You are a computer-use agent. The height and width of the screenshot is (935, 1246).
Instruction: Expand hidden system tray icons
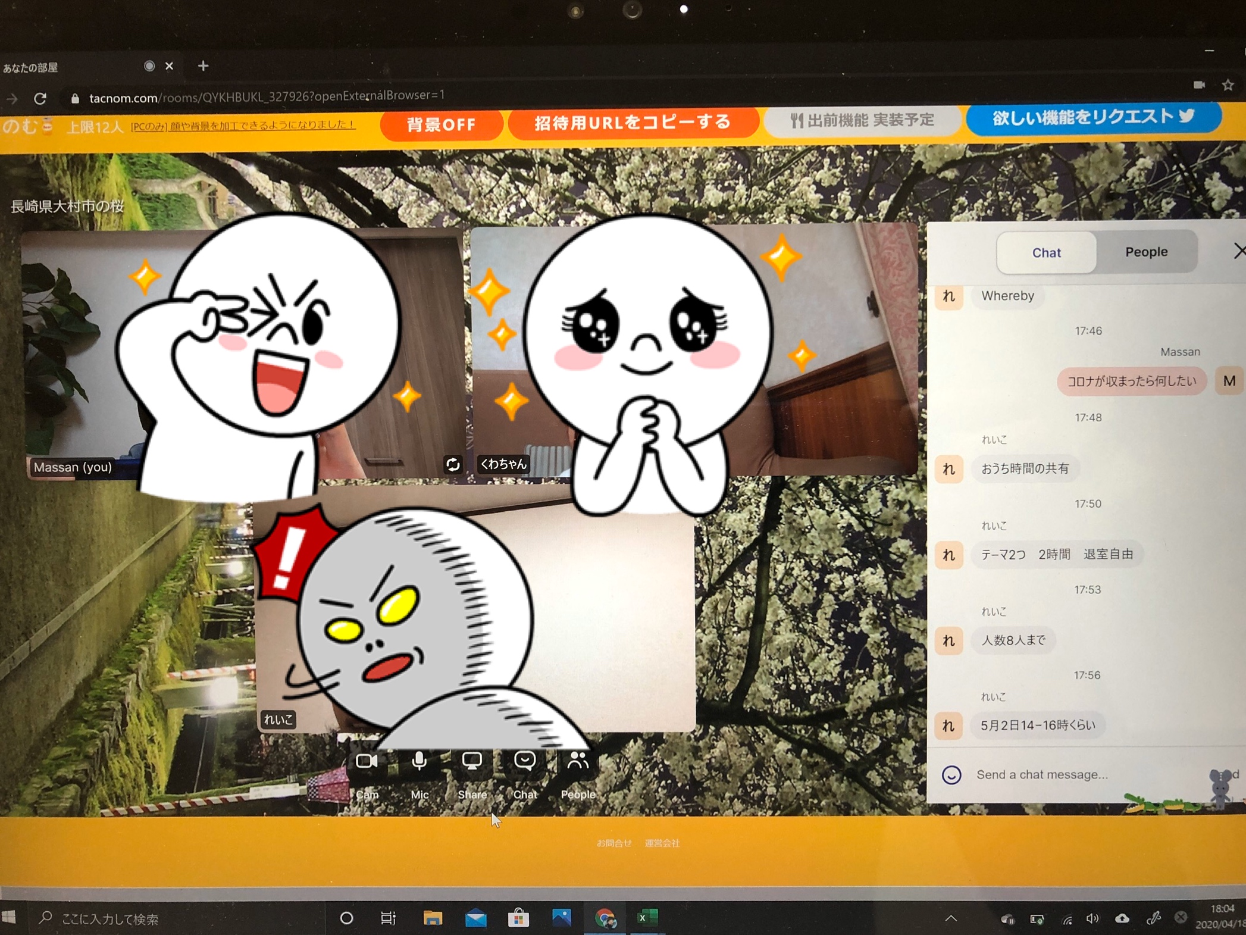click(951, 918)
